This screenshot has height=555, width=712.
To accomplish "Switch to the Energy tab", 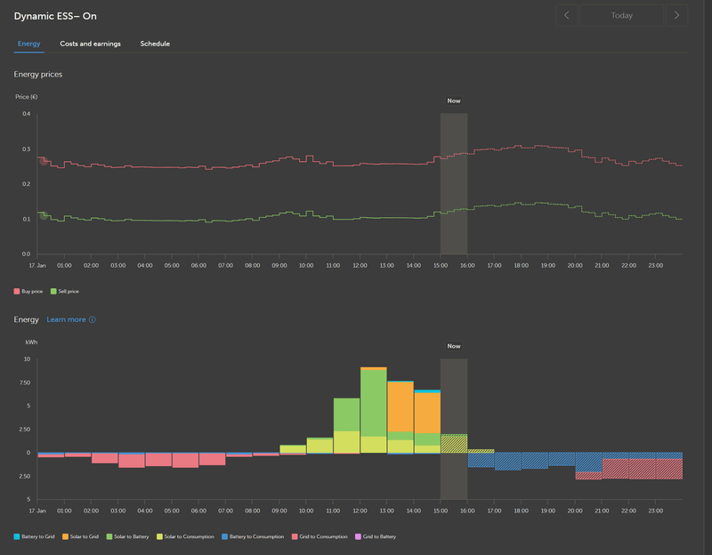I will tap(29, 44).
